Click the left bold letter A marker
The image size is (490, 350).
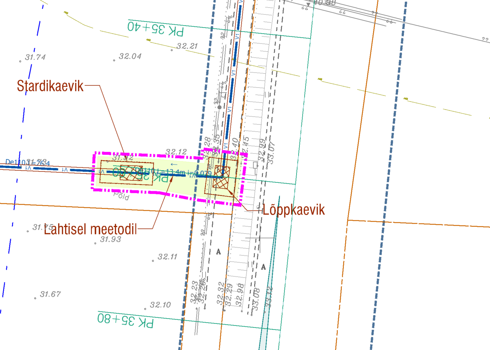pos(218,252)
